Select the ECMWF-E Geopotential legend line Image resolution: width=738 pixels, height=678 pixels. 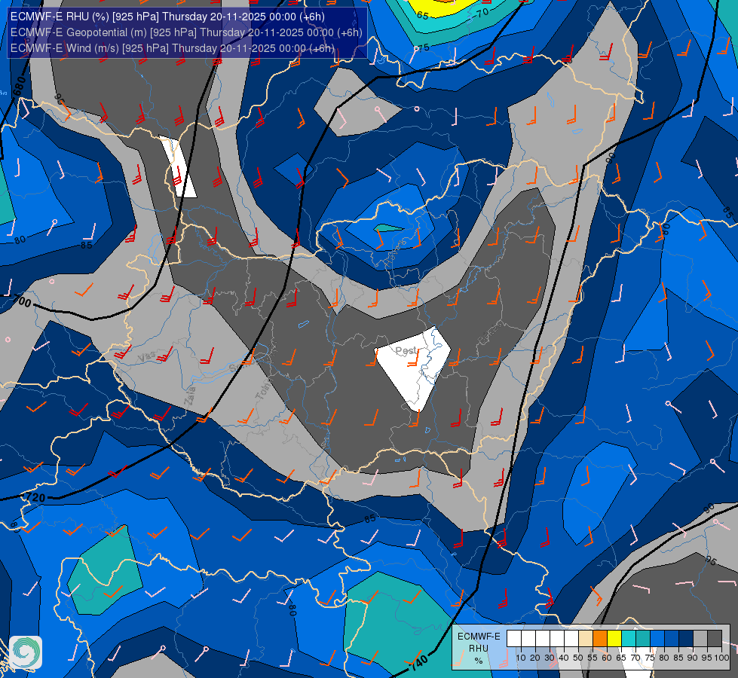186,32
